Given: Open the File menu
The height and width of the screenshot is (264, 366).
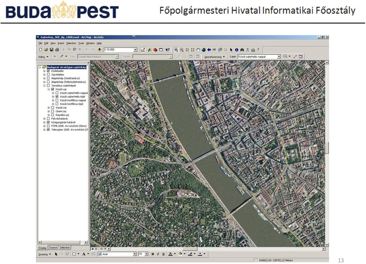Looking at the screenshot, I should (x=40, y=43).
